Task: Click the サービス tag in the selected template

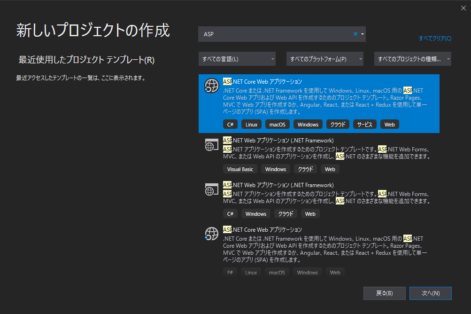Action: pyautogui.click(x=365, y=125)
